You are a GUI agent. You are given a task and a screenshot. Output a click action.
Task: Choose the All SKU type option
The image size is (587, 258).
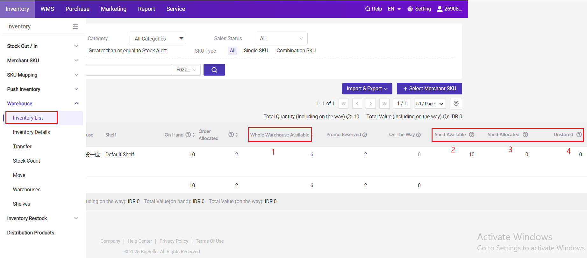tap(233, 50)
